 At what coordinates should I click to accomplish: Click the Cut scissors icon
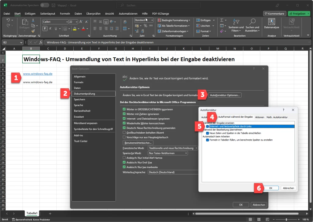tap(33, 20)
